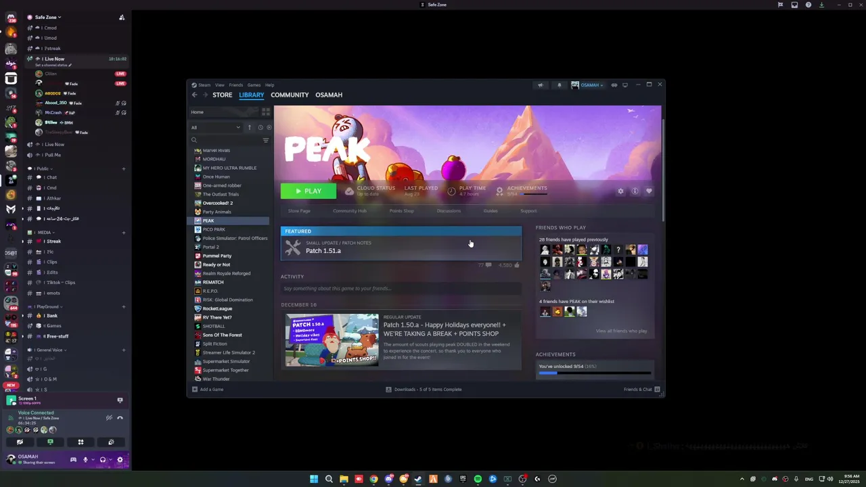Open PEAK Points Shop link
866x487 pixels.
point(401,211)
